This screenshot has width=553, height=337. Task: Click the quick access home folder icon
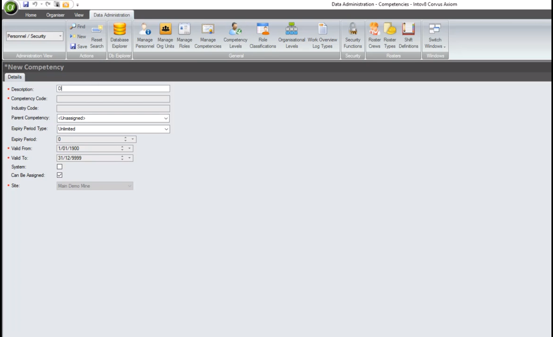pos(66,4)
